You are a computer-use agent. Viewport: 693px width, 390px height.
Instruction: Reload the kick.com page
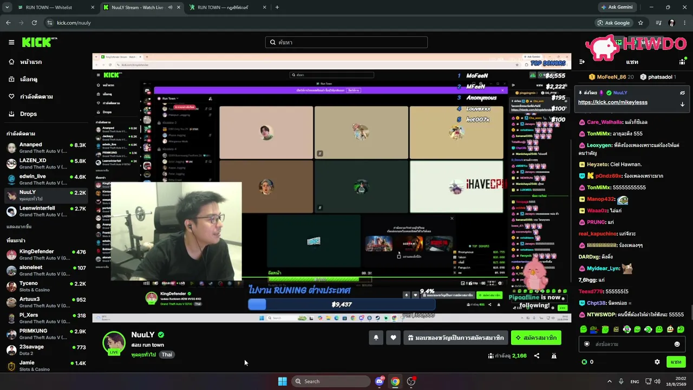[34, 23]
